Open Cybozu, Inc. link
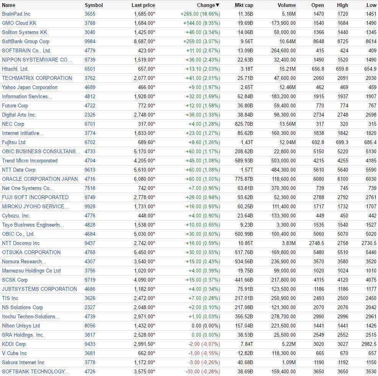Screen dimensions: 378x376 click(16, 216)
